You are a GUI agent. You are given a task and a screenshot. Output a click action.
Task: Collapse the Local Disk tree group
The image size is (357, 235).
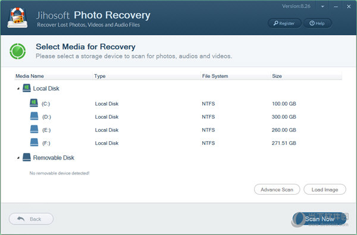[x=18, y=88]
